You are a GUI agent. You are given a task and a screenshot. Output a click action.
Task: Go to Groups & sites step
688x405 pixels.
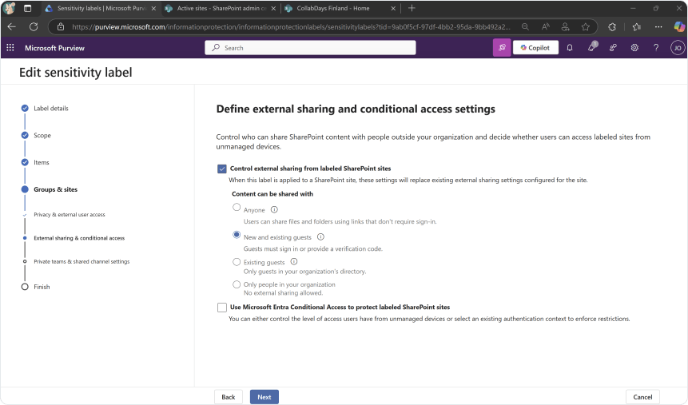55,189
